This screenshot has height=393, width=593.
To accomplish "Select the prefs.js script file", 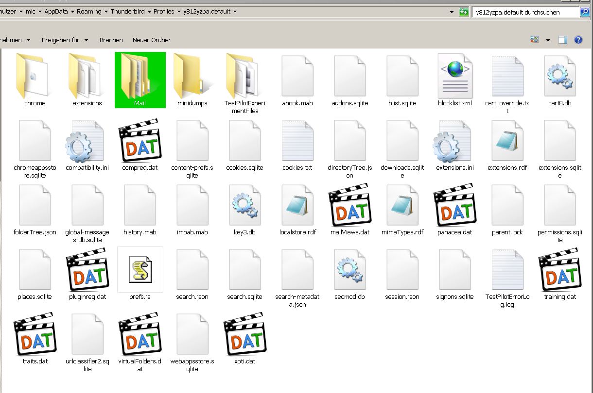I will [140, 270].
